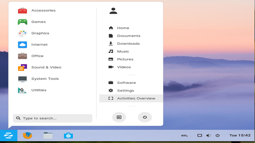Image resolution: width=255 pixels, height=143 pixels.
Task: Click the Type to search field
Action: (53, 118)
